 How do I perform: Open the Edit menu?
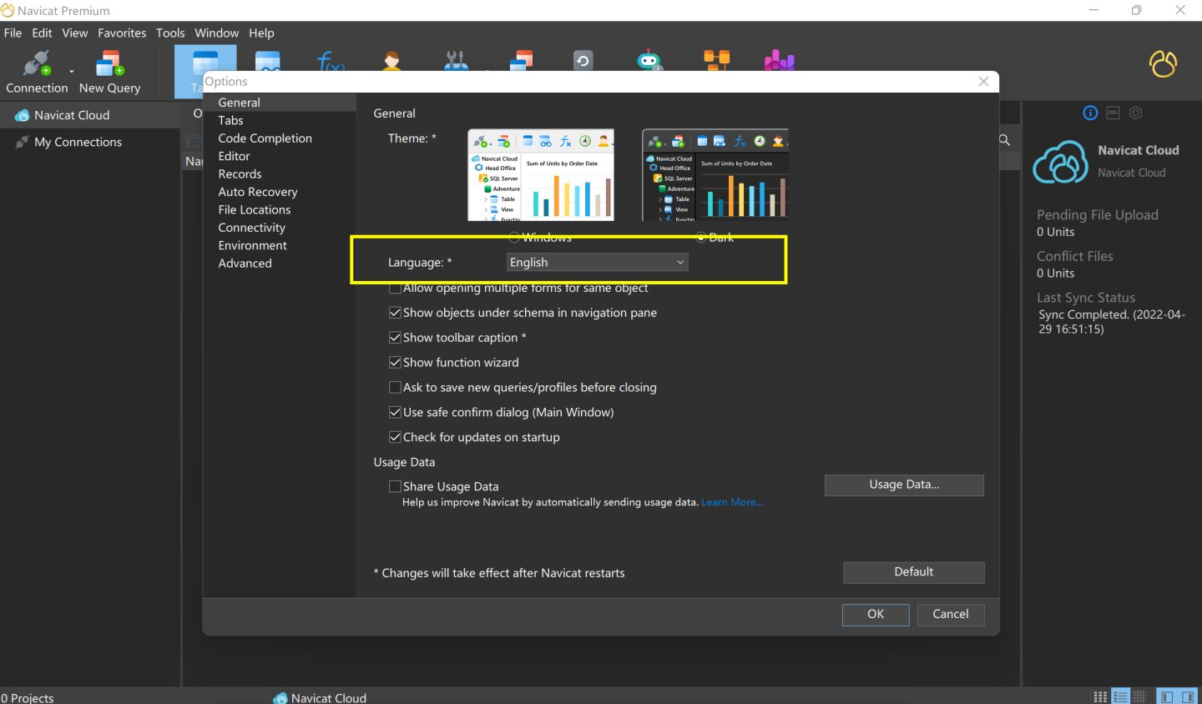(x=42, y=33)
